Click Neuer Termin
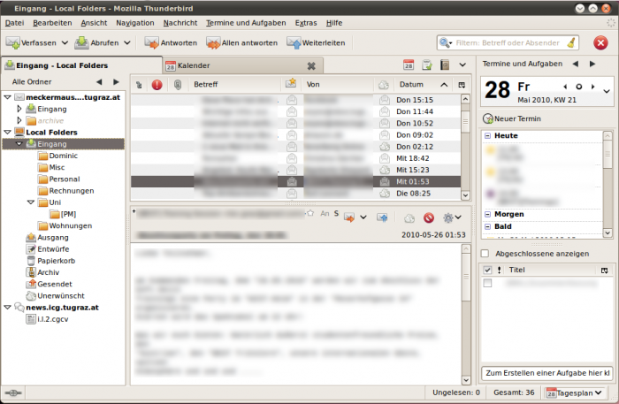Image resolution: width=619 pixels, height=404 pixels. point(512,118)
